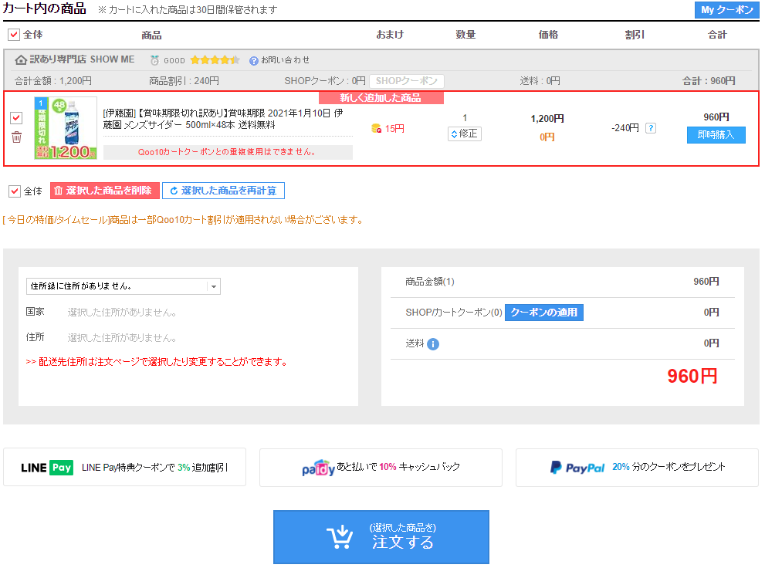This screenshot has height=568, width=765.
Task: Click the coin icon next to 15円
Action: (x=376, y=129)
